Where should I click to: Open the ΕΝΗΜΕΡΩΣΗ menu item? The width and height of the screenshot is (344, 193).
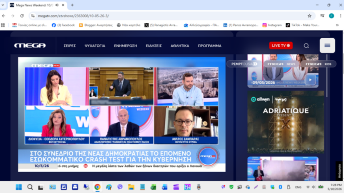(x=126, y=46)
